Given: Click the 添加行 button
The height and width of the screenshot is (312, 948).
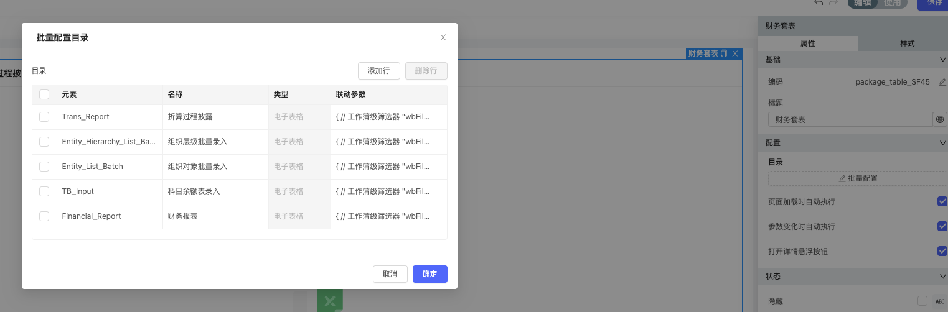Looking at the screenshot, I should point(378,71).
